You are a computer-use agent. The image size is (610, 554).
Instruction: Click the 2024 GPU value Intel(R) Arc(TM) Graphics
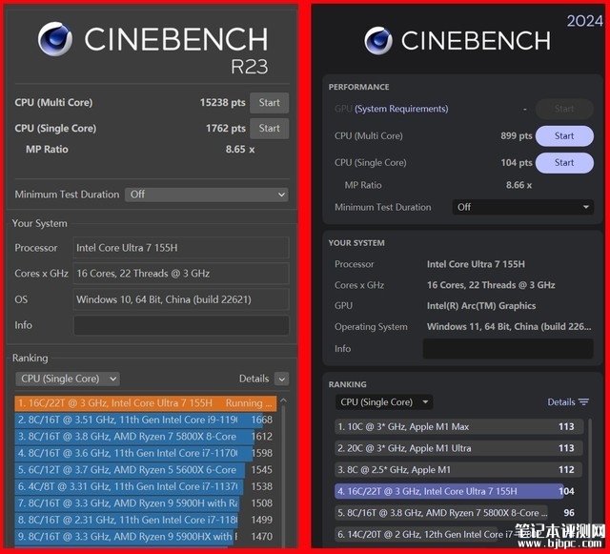click(x=481, y=306)
